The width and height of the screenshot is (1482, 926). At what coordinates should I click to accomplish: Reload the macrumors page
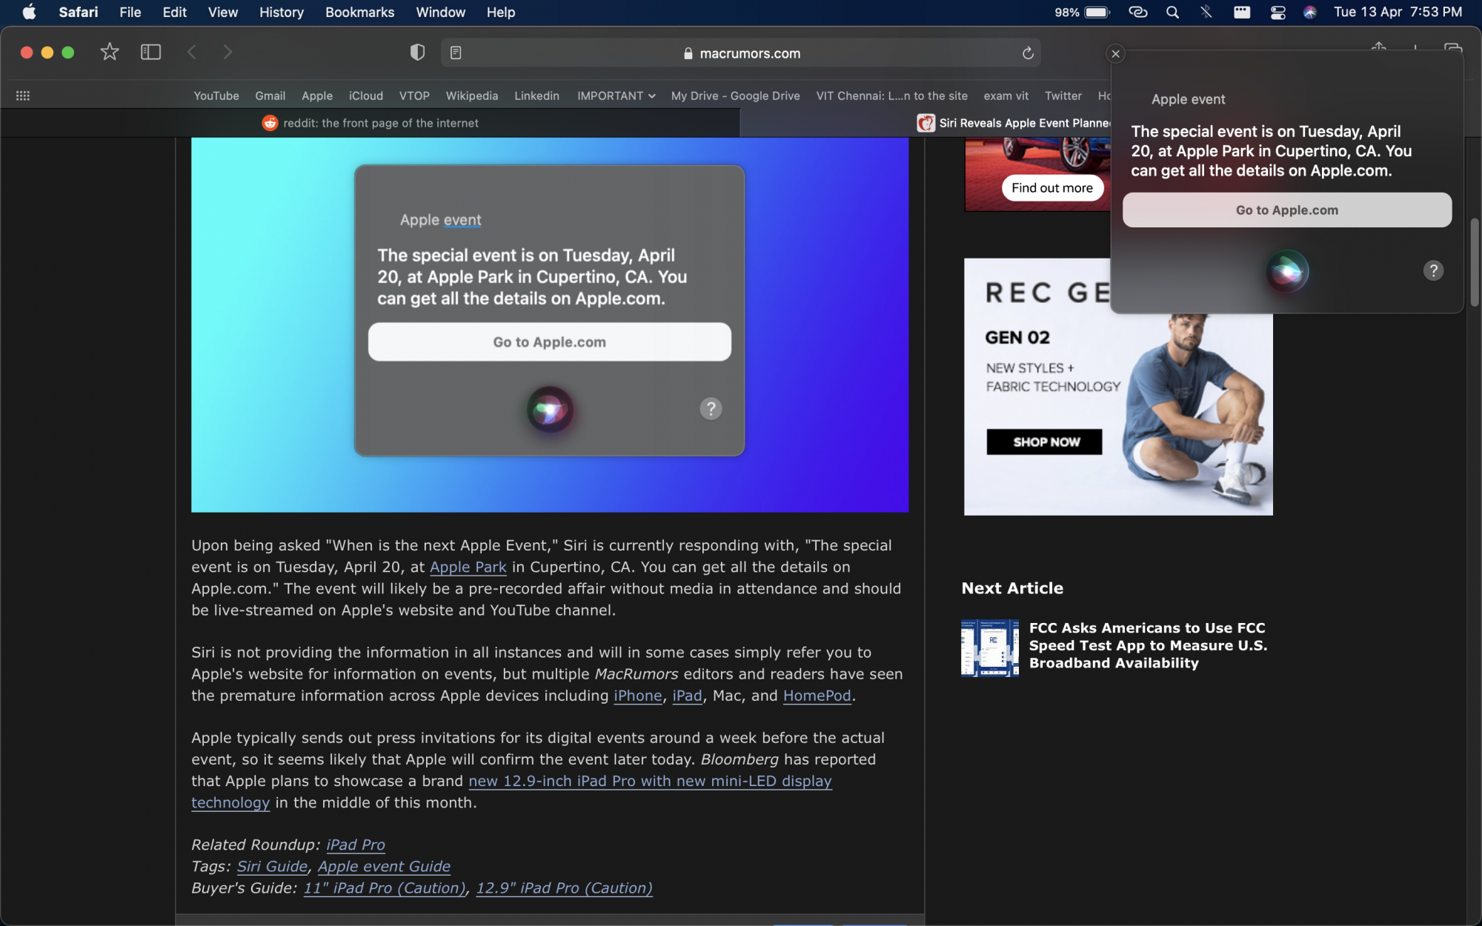[1028, 53]
